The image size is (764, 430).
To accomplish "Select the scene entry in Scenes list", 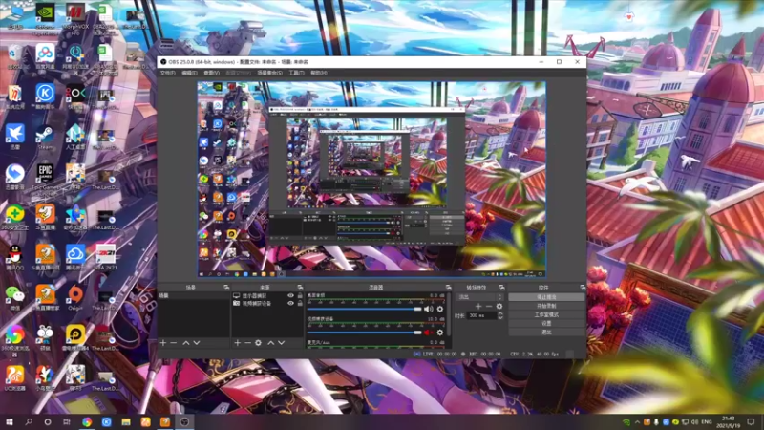I will pos(194,296).
